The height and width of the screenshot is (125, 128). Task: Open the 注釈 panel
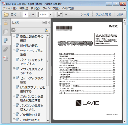120,15
